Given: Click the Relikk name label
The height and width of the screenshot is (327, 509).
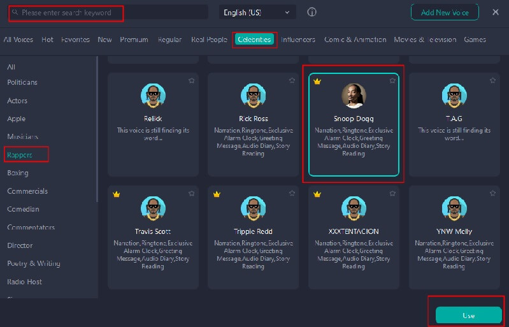Looking at the screenshot, I should [153, 119].
